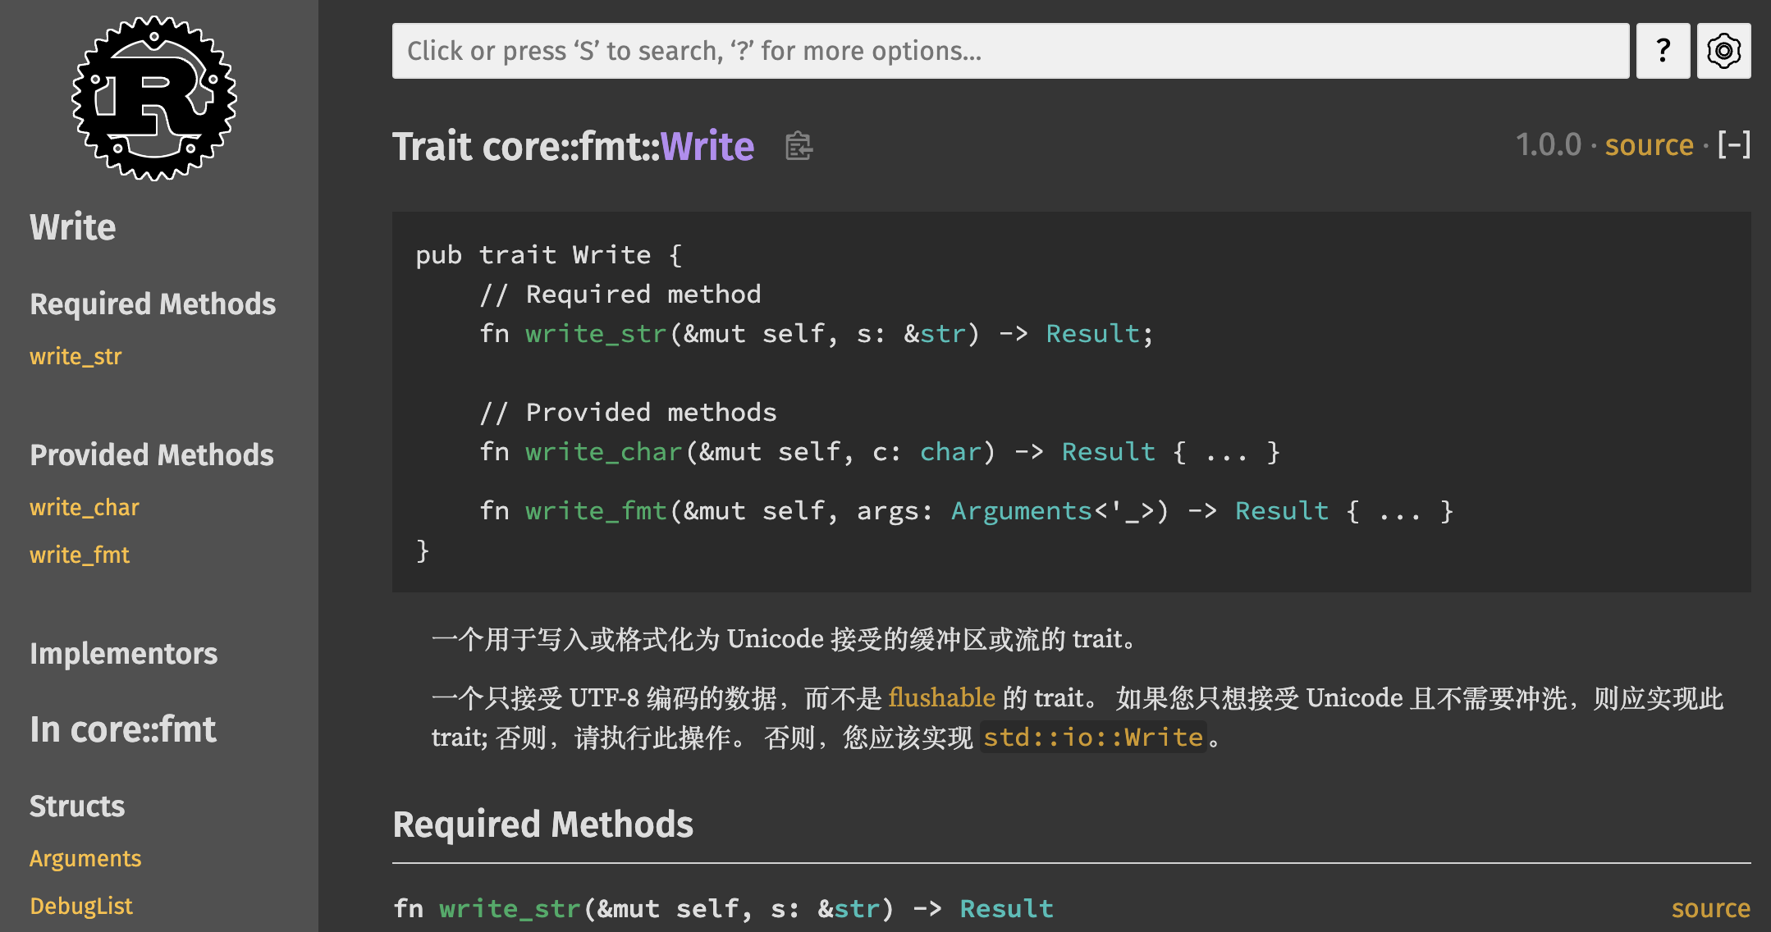Go to the Required Methods sidebar section
Viewport: 1771px width, 932px height.
(x=153, y=304)
